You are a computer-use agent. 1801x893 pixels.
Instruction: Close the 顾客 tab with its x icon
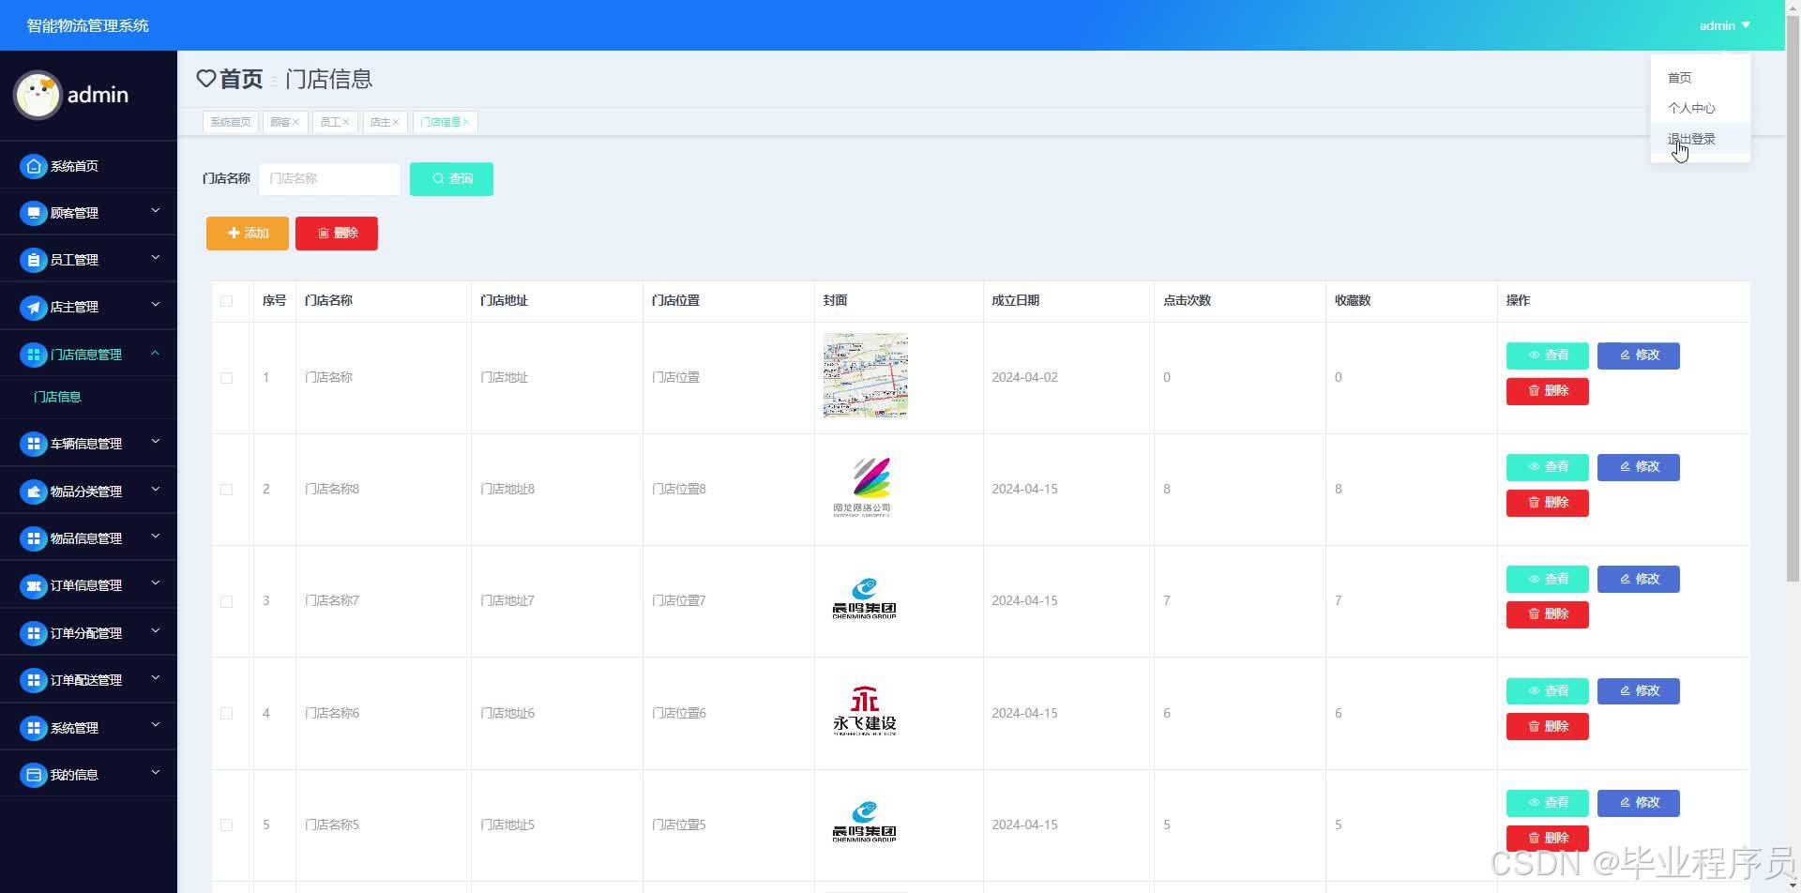295,122
